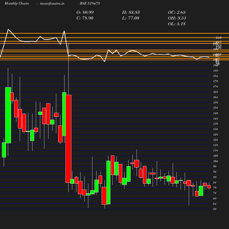
Task: Click the 159 price axis label
Action: (x=216, y=103)
